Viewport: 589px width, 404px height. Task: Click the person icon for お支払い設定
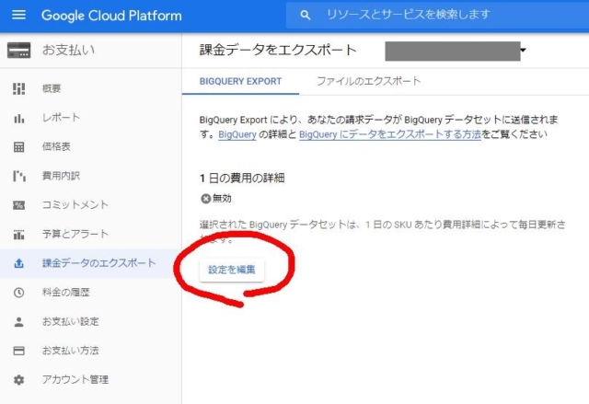pos(18,322)
